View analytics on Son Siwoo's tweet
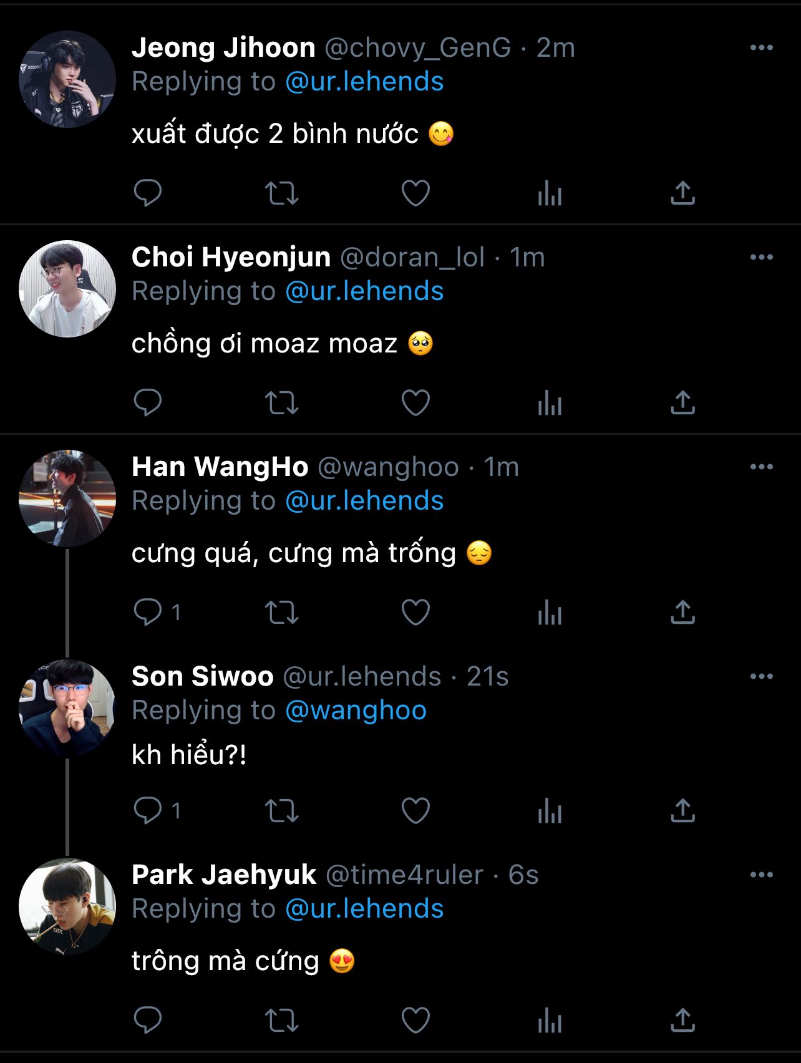Viewport: 801px width, 1063px height. [x=550, y=810]
